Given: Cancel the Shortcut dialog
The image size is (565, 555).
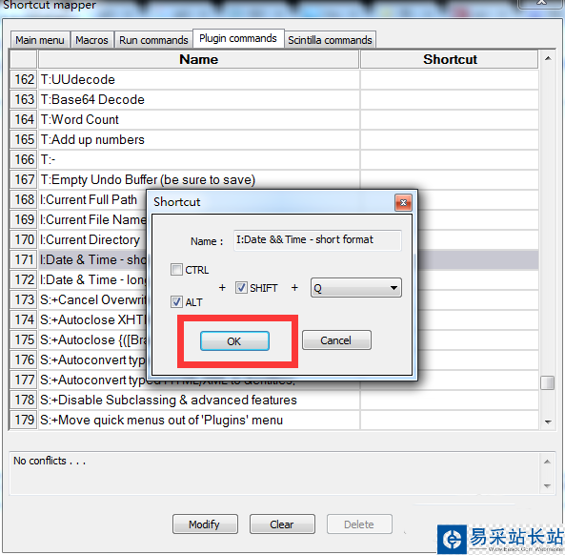Looking at the screenshot, I should click(336, 340).
